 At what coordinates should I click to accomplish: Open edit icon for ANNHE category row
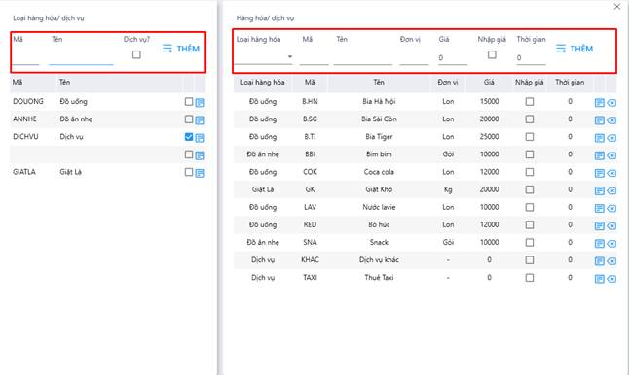[200, 120]
